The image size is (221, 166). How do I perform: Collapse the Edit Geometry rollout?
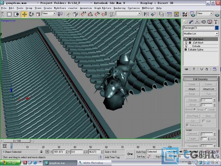pos(200,79)
